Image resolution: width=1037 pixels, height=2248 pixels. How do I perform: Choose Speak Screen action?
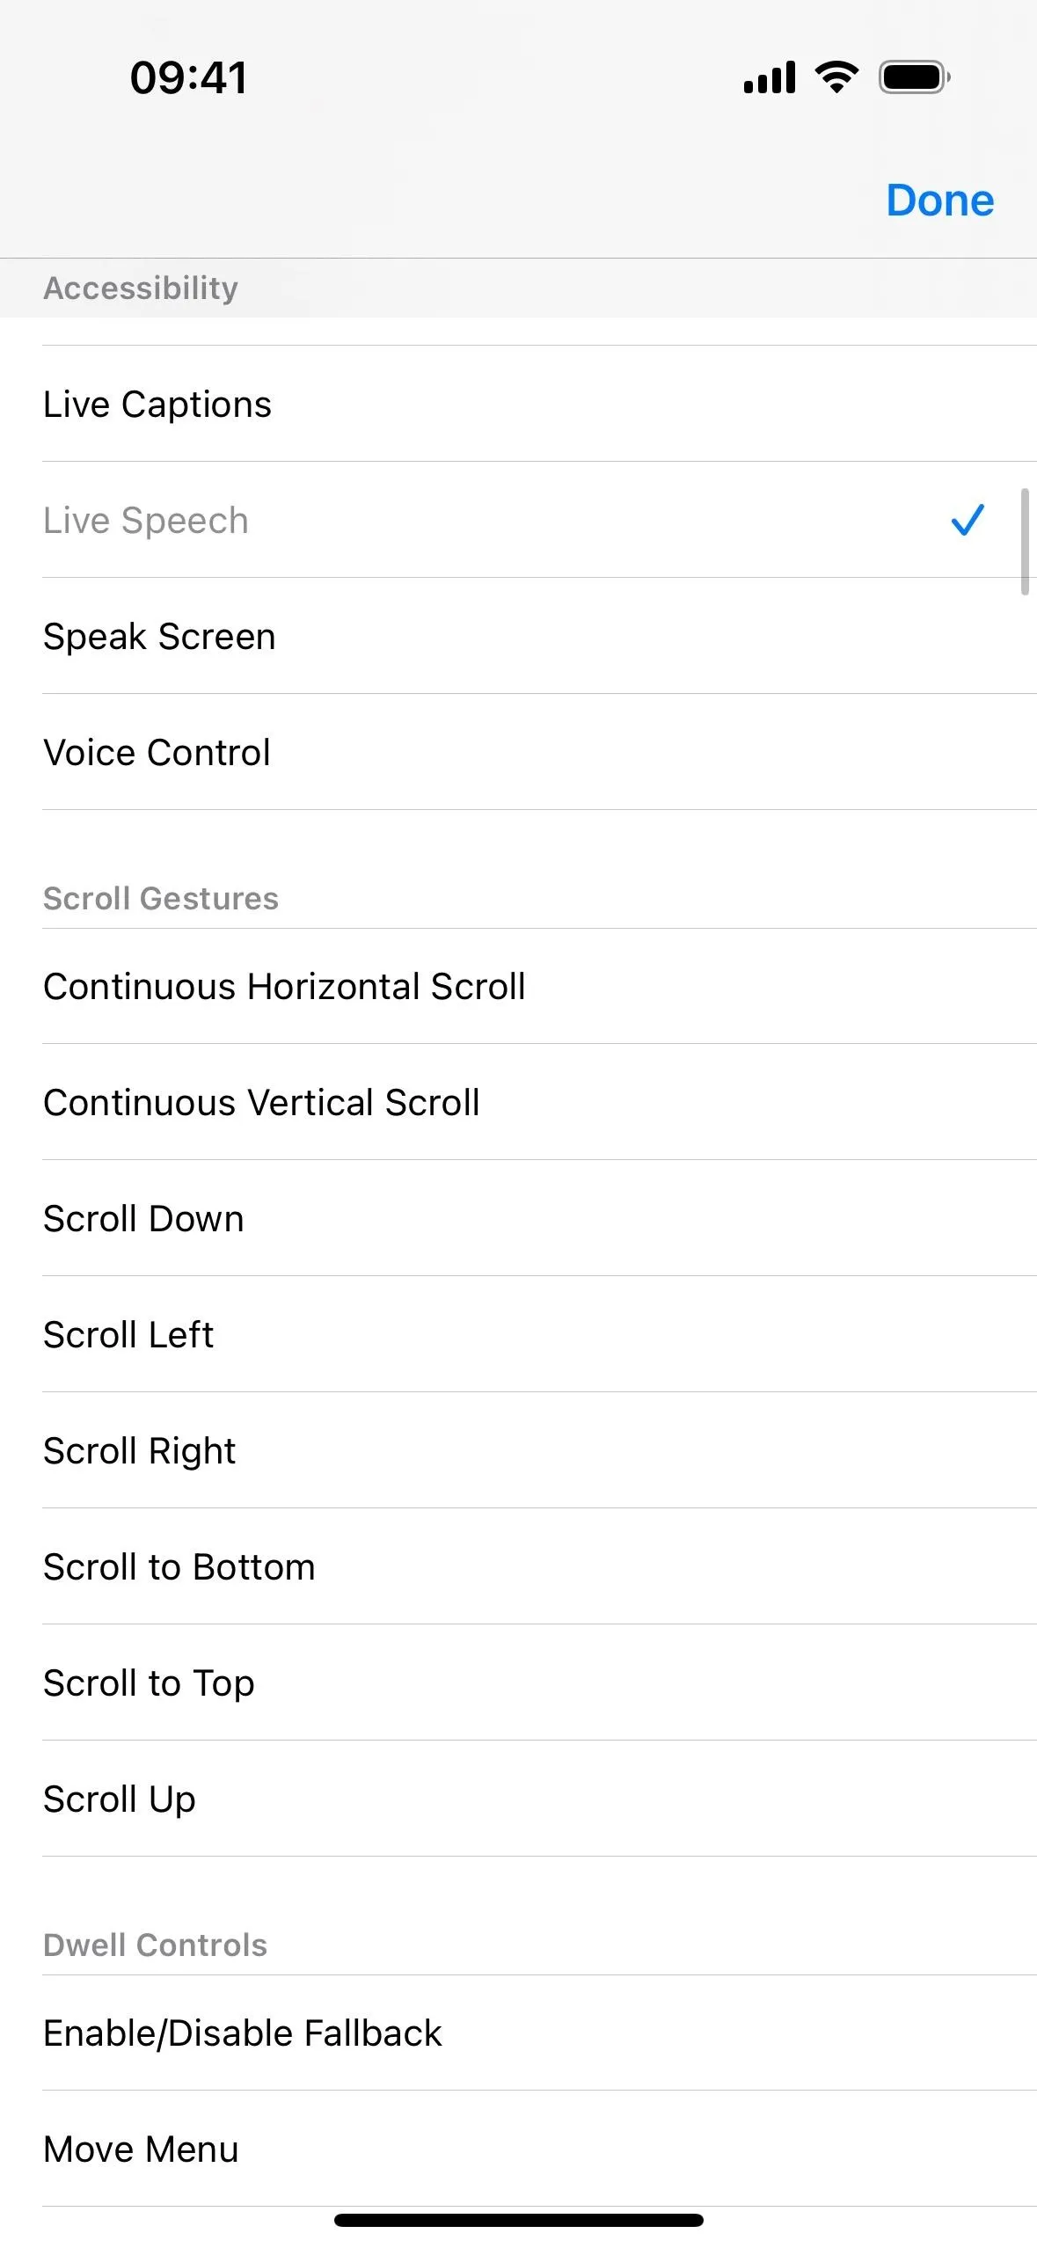tap(518, 636)
